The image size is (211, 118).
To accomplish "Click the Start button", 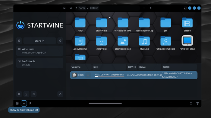I will [x=39, y=41].
